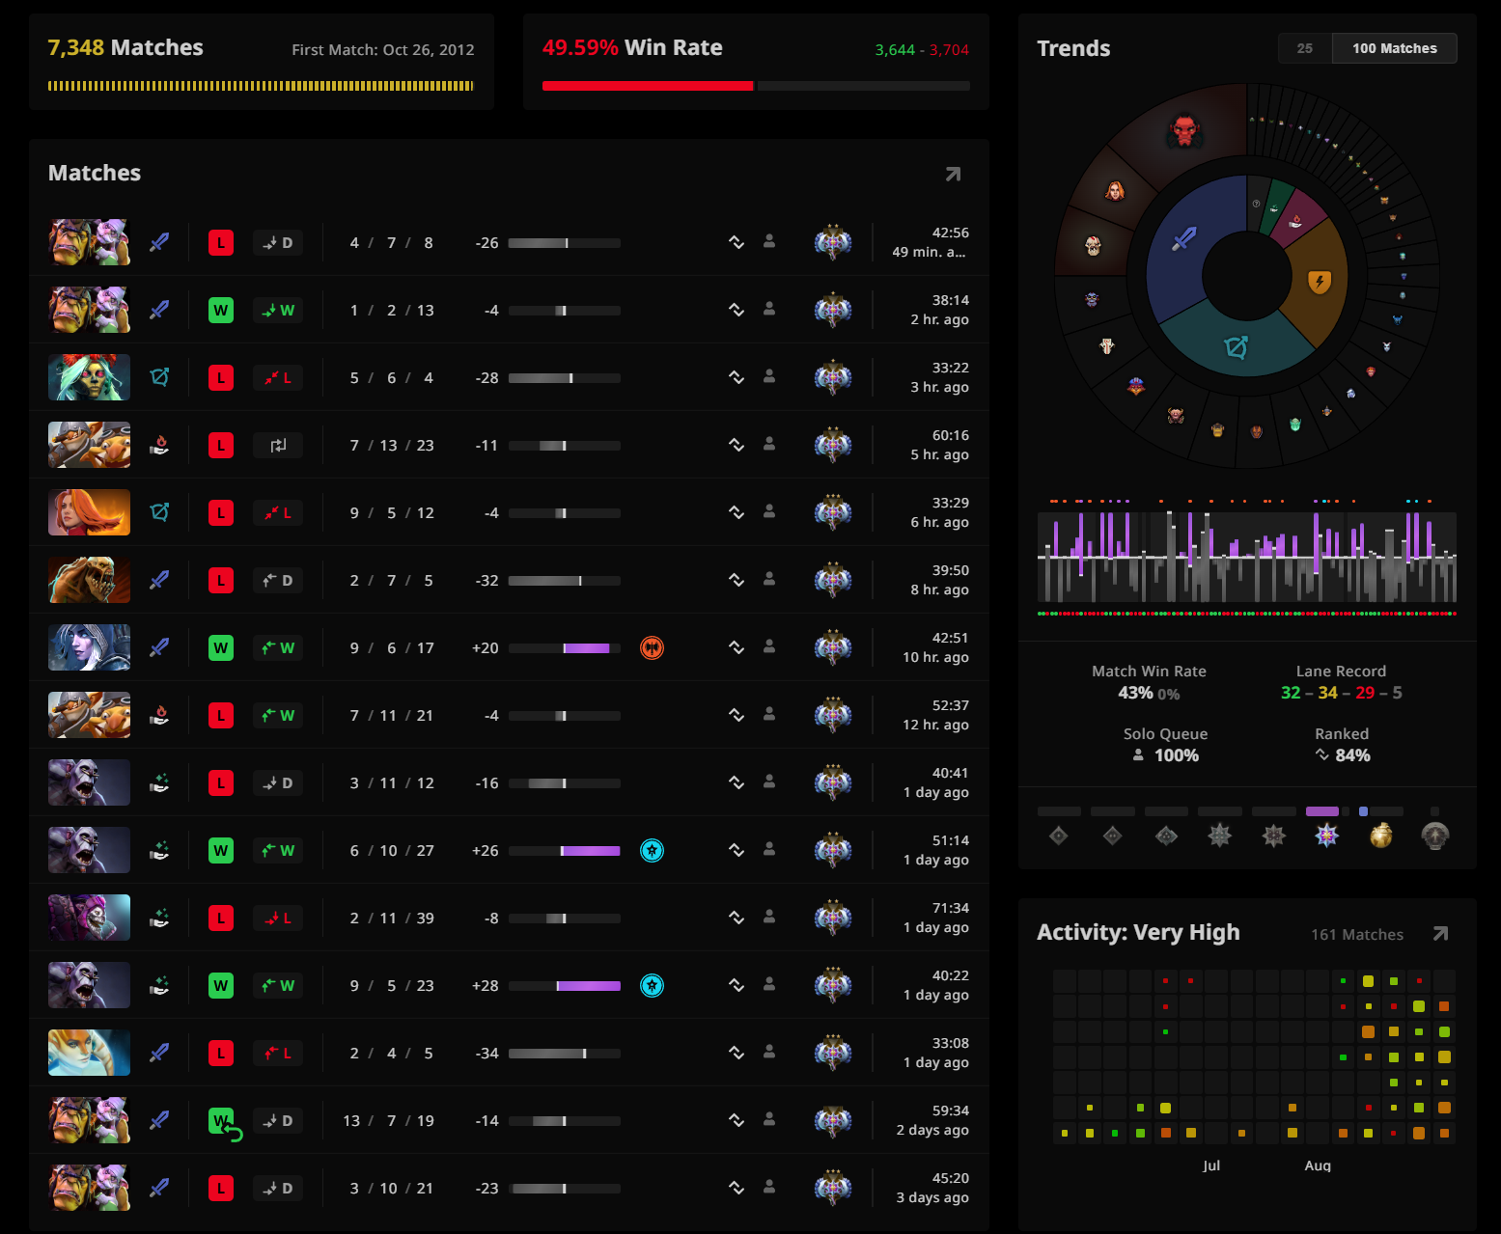The width and height of the screenshot is (1501, 1234).
Task: Click solo player icon in 33:08 match
Action: pos(769,1052)
